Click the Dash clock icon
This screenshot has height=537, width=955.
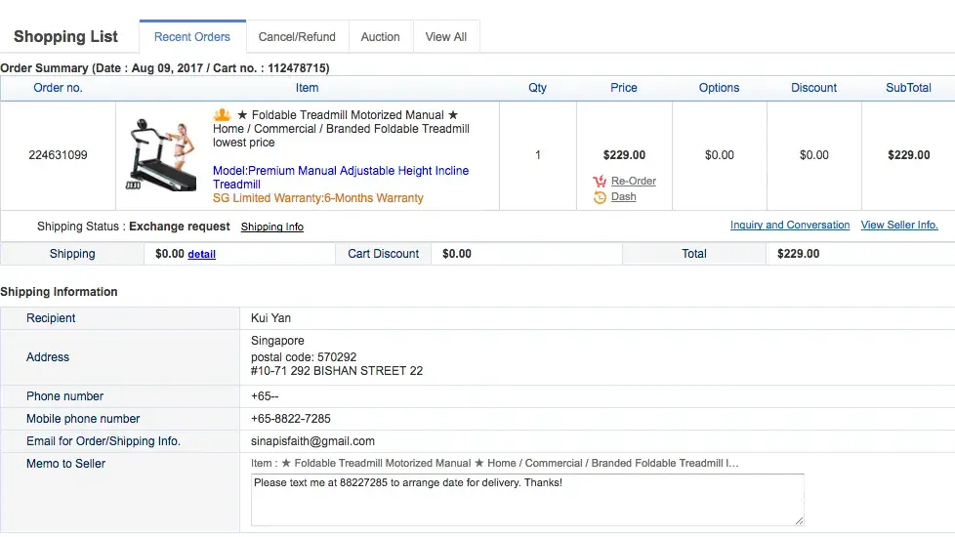(600, 197)
